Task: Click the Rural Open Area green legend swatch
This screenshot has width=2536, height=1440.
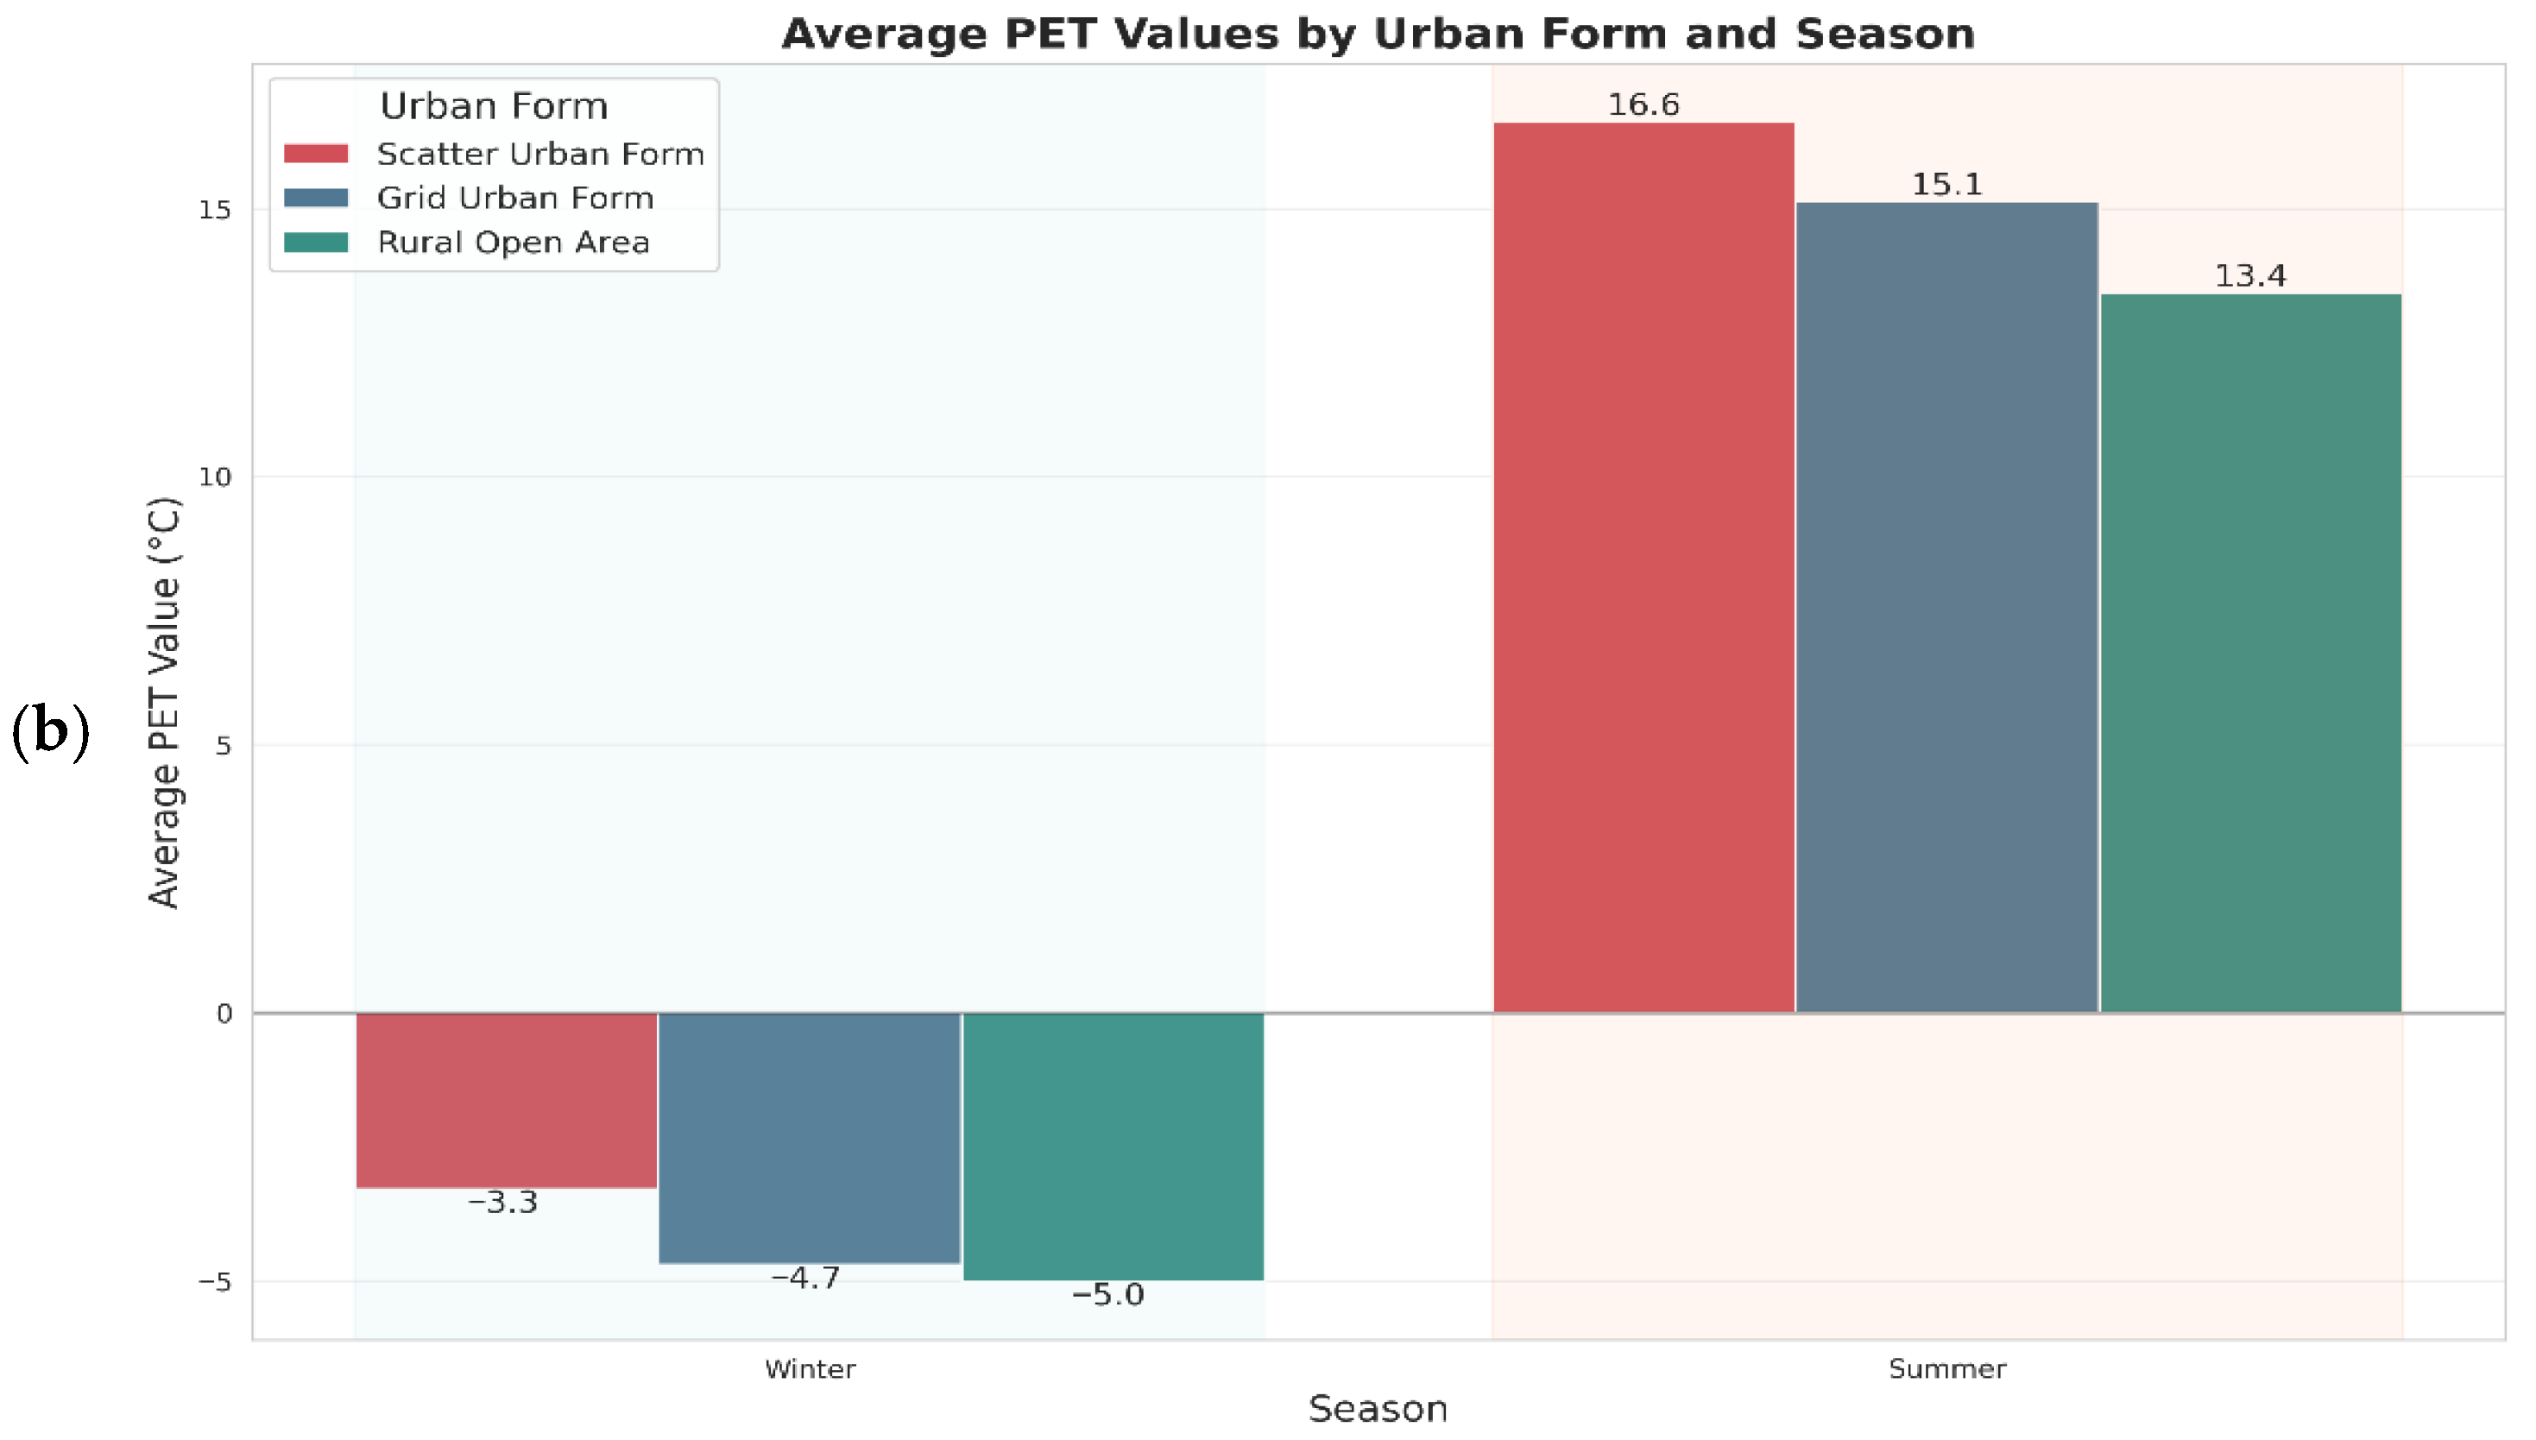Action: (315, 243)
